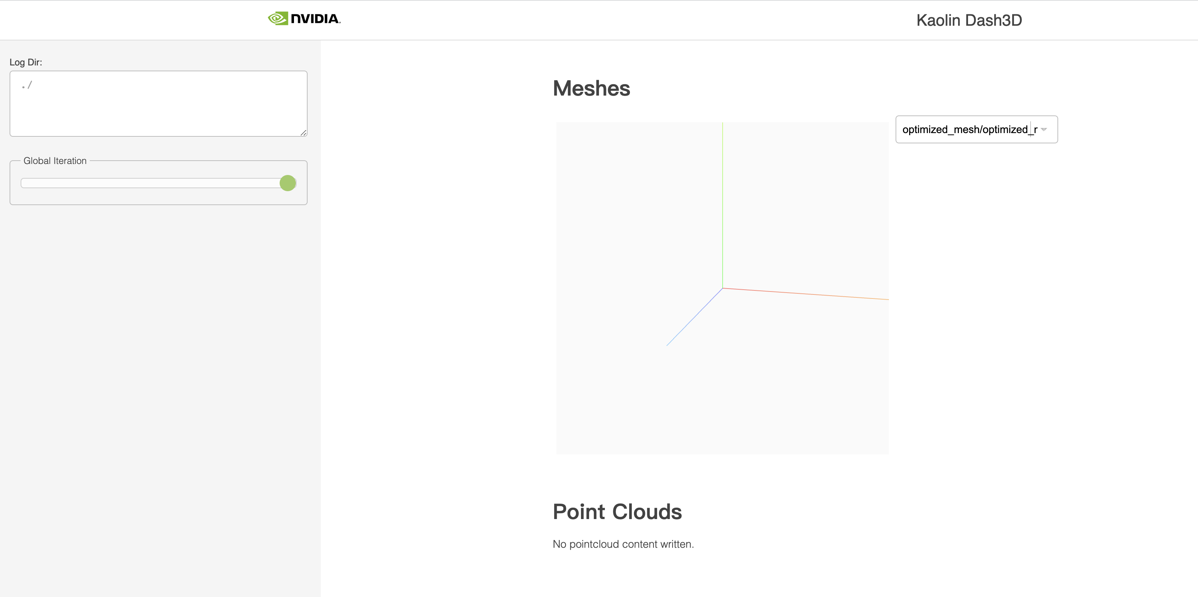Open the optimized_mesh/optimized_r selector
The width and height of the screenshot is (1198, 597).
(x=977, y=129)
